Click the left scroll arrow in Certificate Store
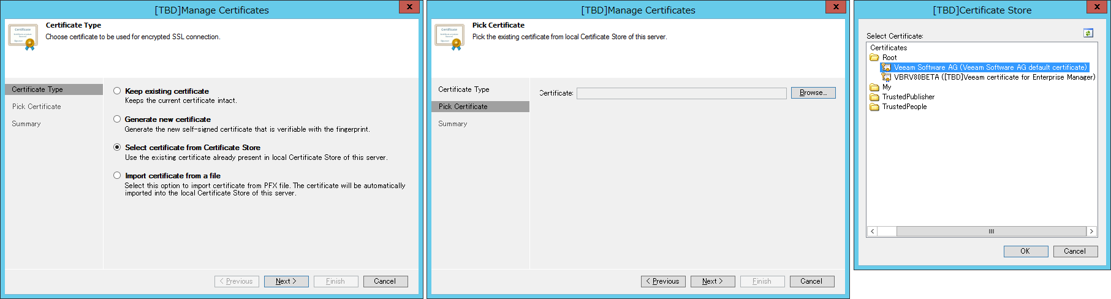 click(872, 231)
